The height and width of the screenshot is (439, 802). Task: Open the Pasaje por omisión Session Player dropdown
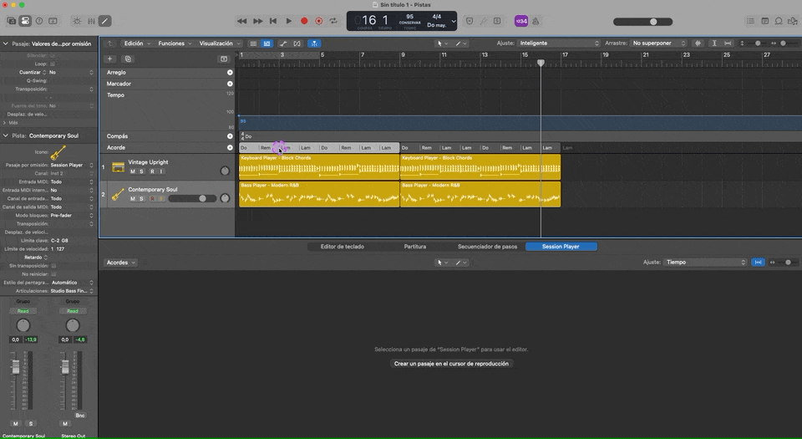click(x=72, y=165)
